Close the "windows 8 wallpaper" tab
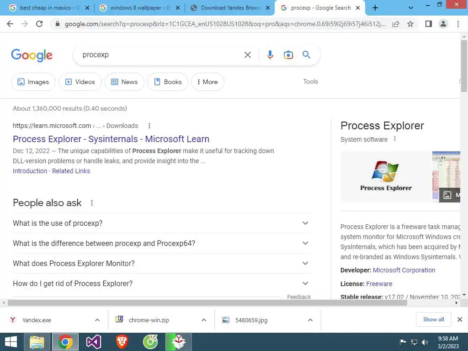 [178, 8]
